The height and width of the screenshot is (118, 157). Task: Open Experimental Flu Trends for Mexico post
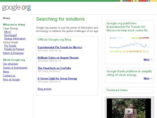(x=60, y=47)
